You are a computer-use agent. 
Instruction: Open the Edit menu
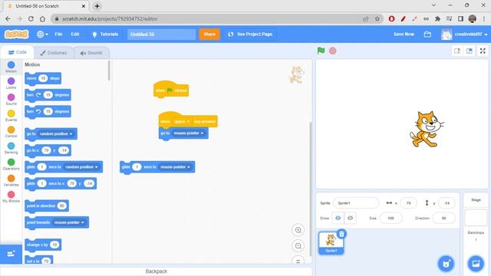pyautogui.click(x=75, y=34)
